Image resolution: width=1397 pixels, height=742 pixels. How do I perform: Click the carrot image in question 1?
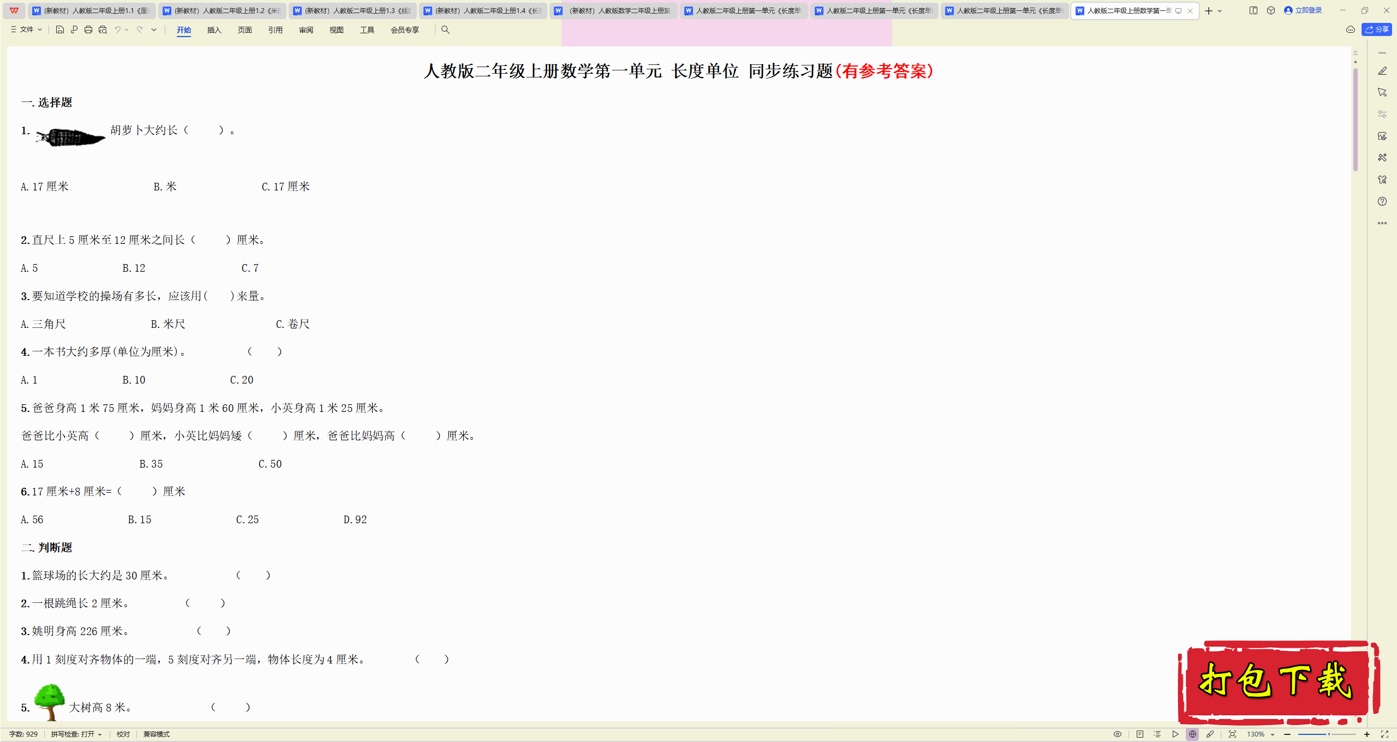click(70, 137)
